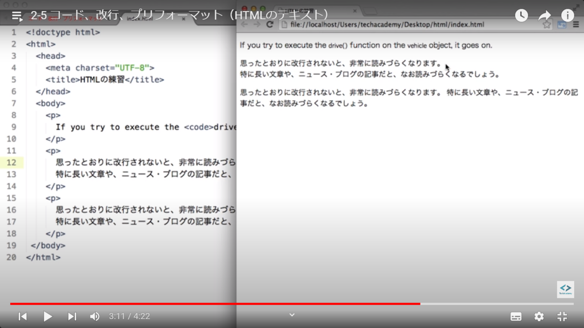The width and height of the screenshot is (584, 328).
Task: Click the opening <head> tag line
Action: coord(51,56)
